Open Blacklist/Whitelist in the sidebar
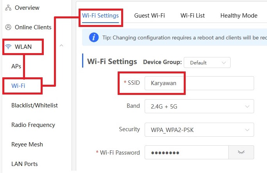Viewport: 267px width, 173px height. 34,105
